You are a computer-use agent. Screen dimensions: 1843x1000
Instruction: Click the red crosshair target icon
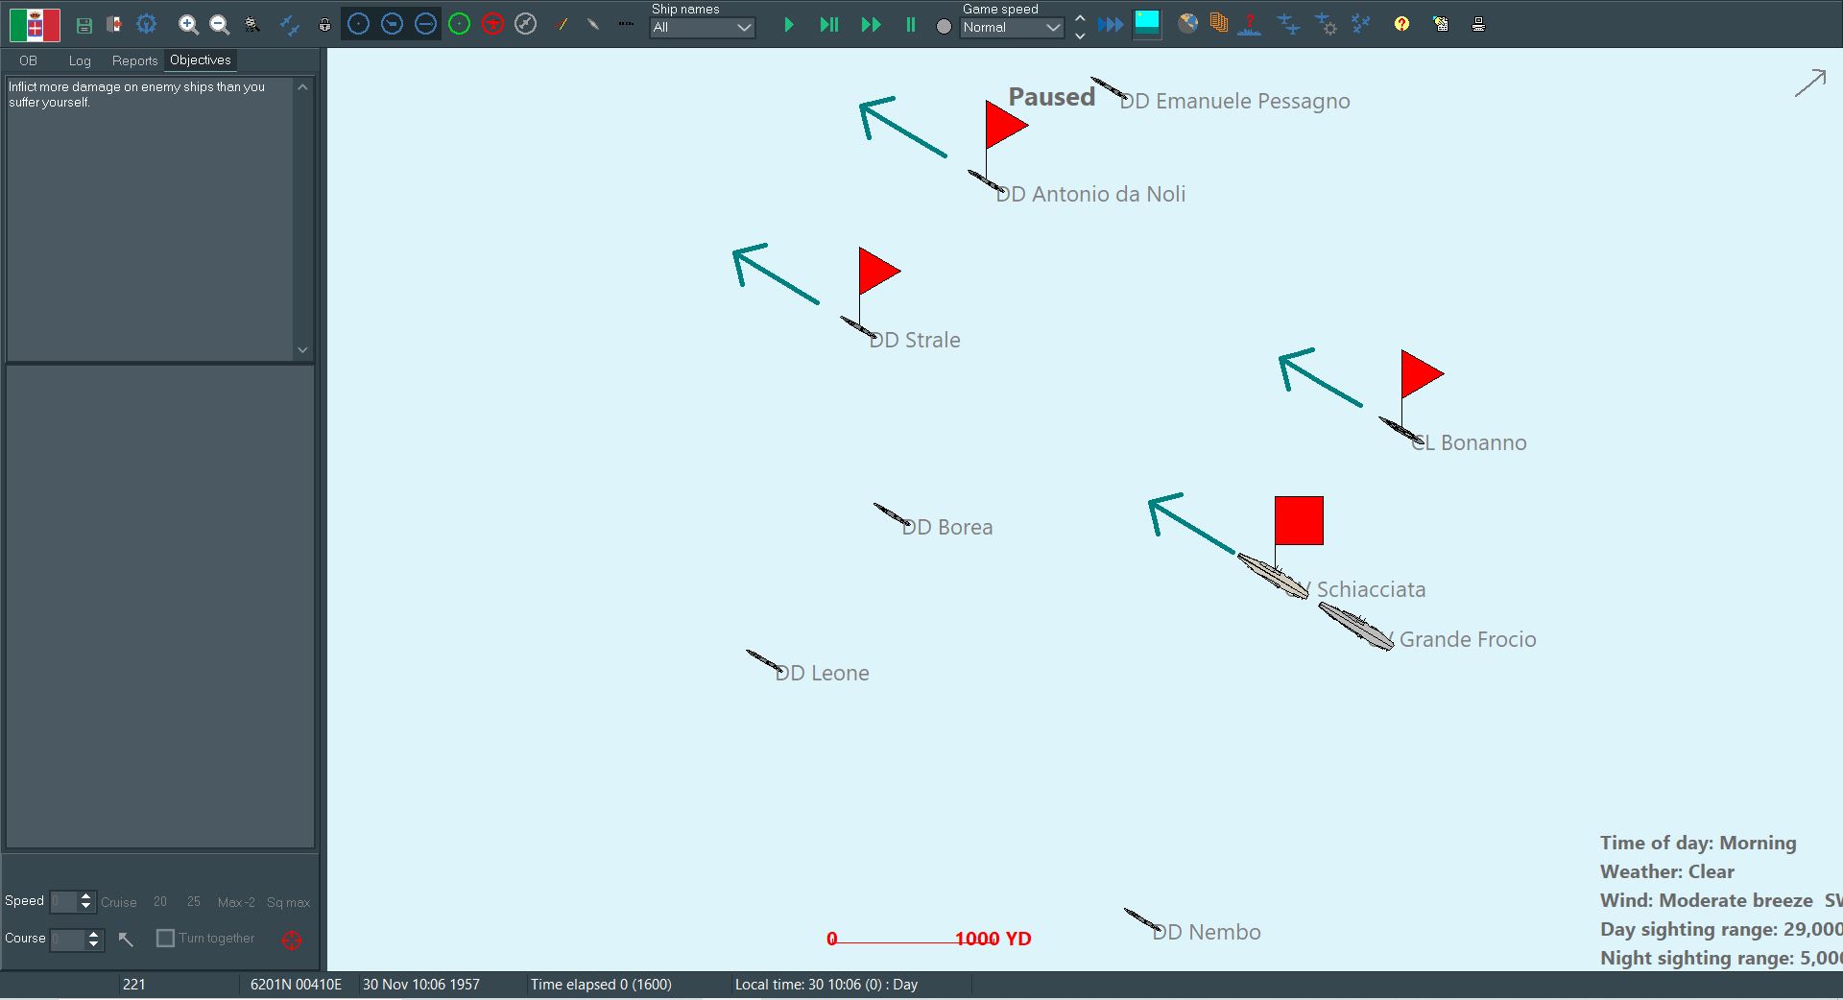point(292,940)
